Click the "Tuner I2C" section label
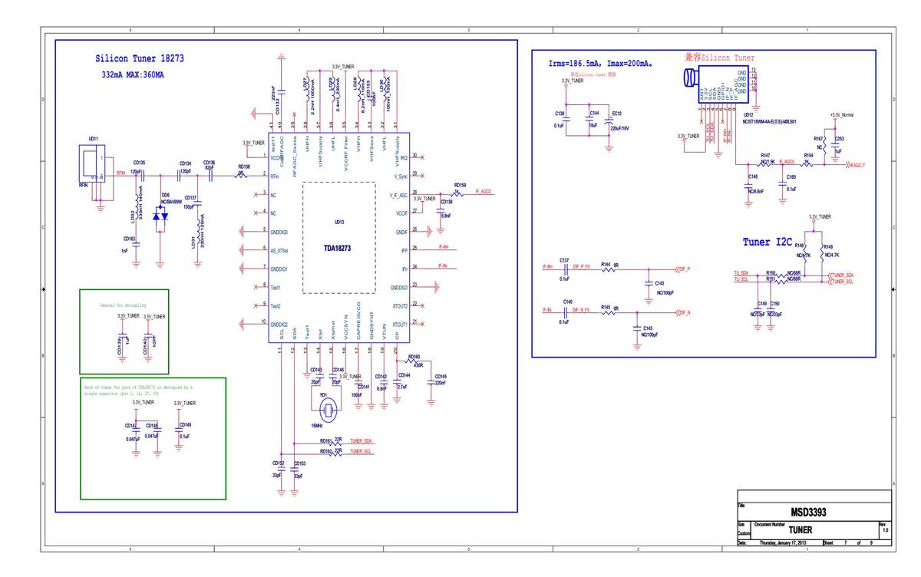This screenshot has width=921, height=577. tap(767, 242)
